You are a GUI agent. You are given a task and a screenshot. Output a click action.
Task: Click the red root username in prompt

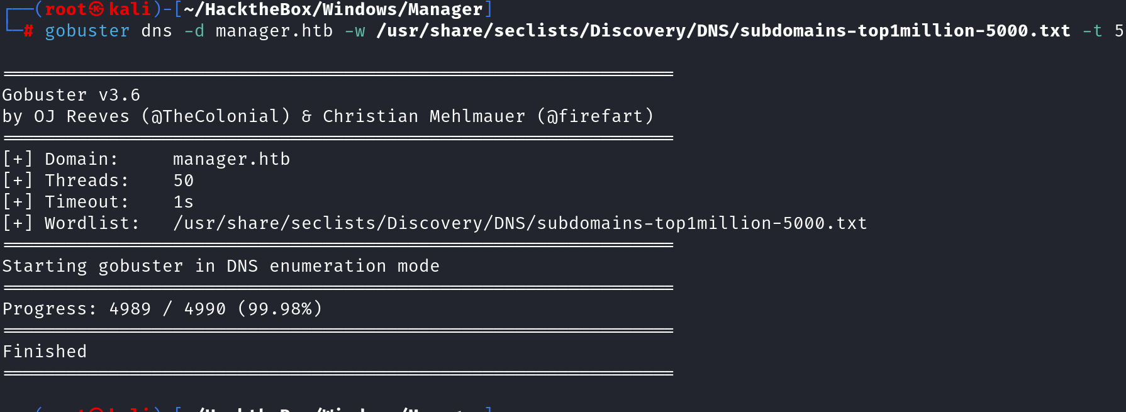tap(65, 9)
